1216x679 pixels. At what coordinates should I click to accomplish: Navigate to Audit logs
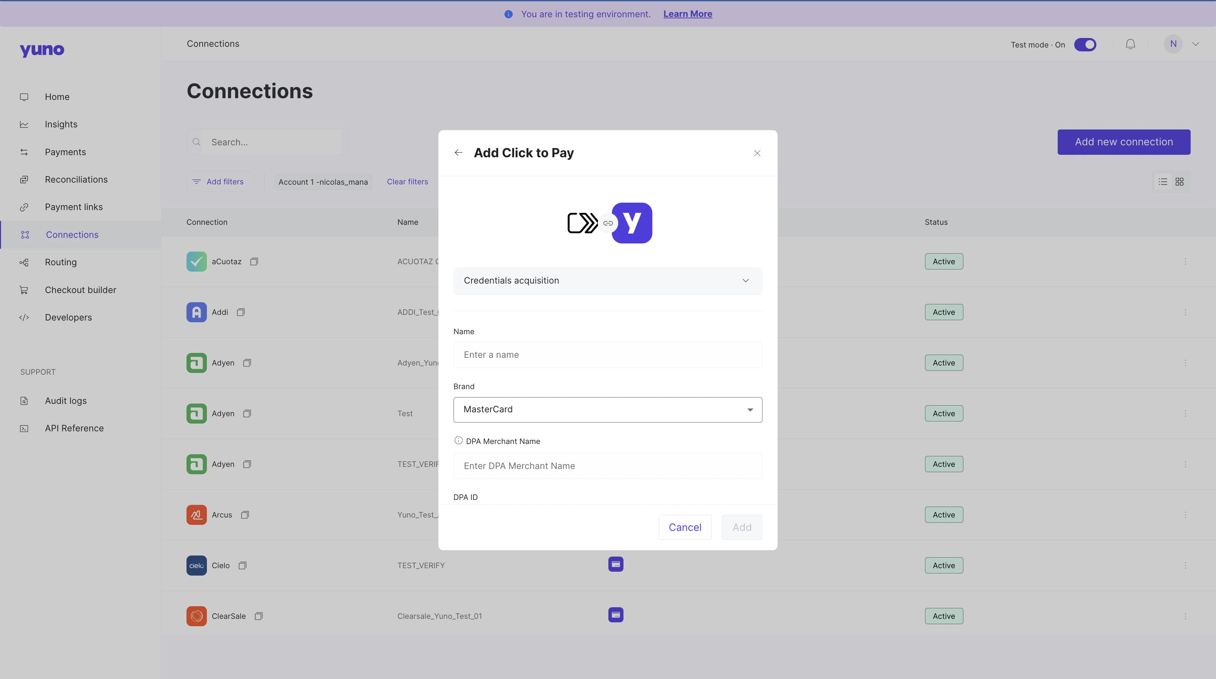pyautogui.click(x=65, y=401)
